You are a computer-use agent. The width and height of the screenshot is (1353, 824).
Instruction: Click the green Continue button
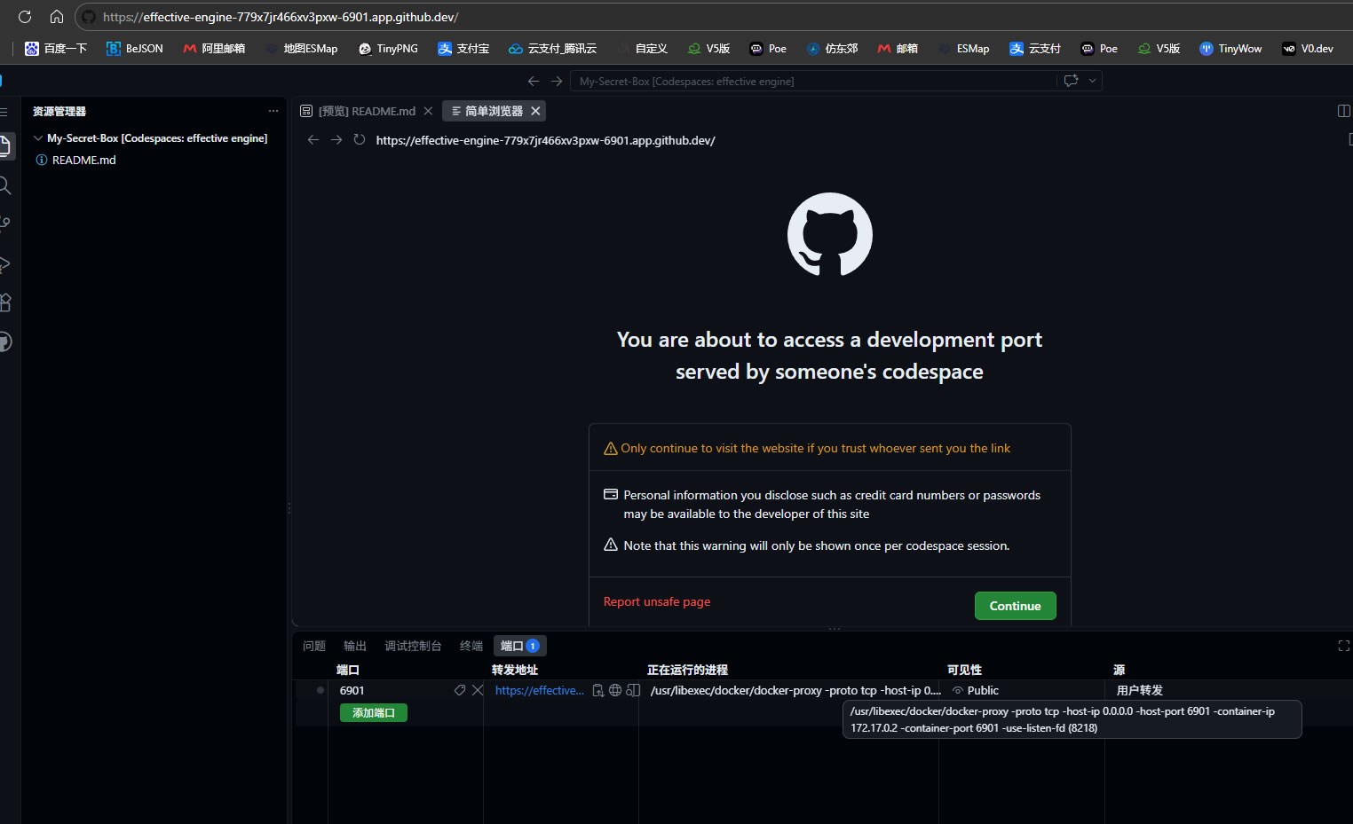[x=1015, y=606]
